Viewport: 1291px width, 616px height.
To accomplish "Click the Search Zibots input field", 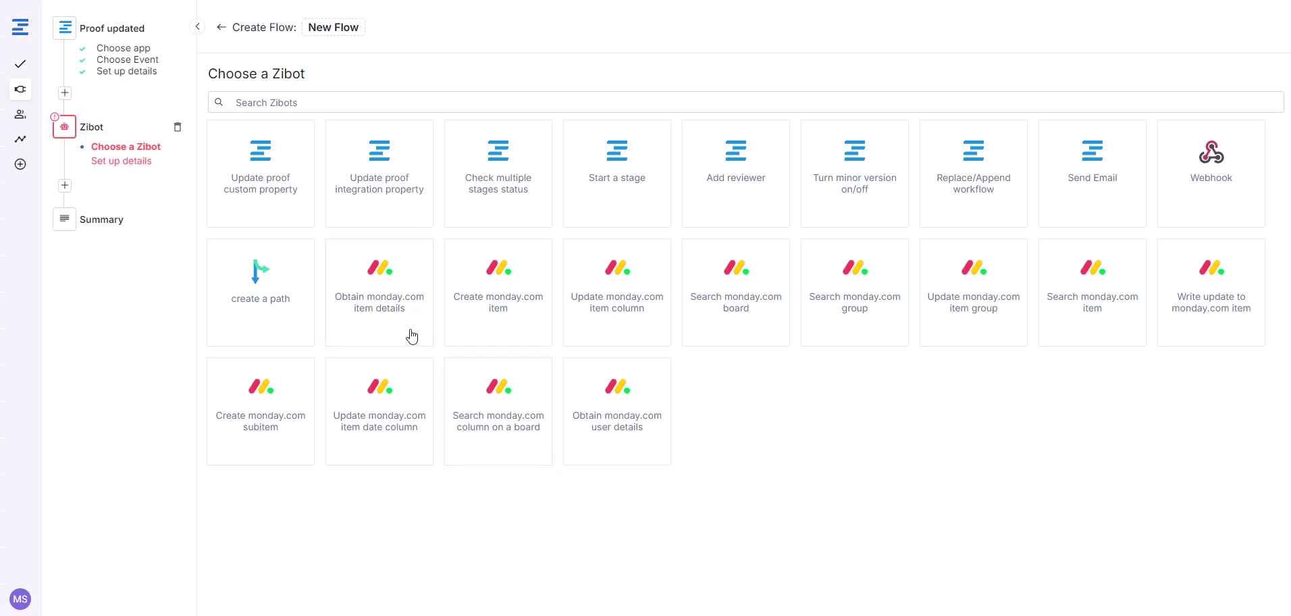I will tap(745, 103).
